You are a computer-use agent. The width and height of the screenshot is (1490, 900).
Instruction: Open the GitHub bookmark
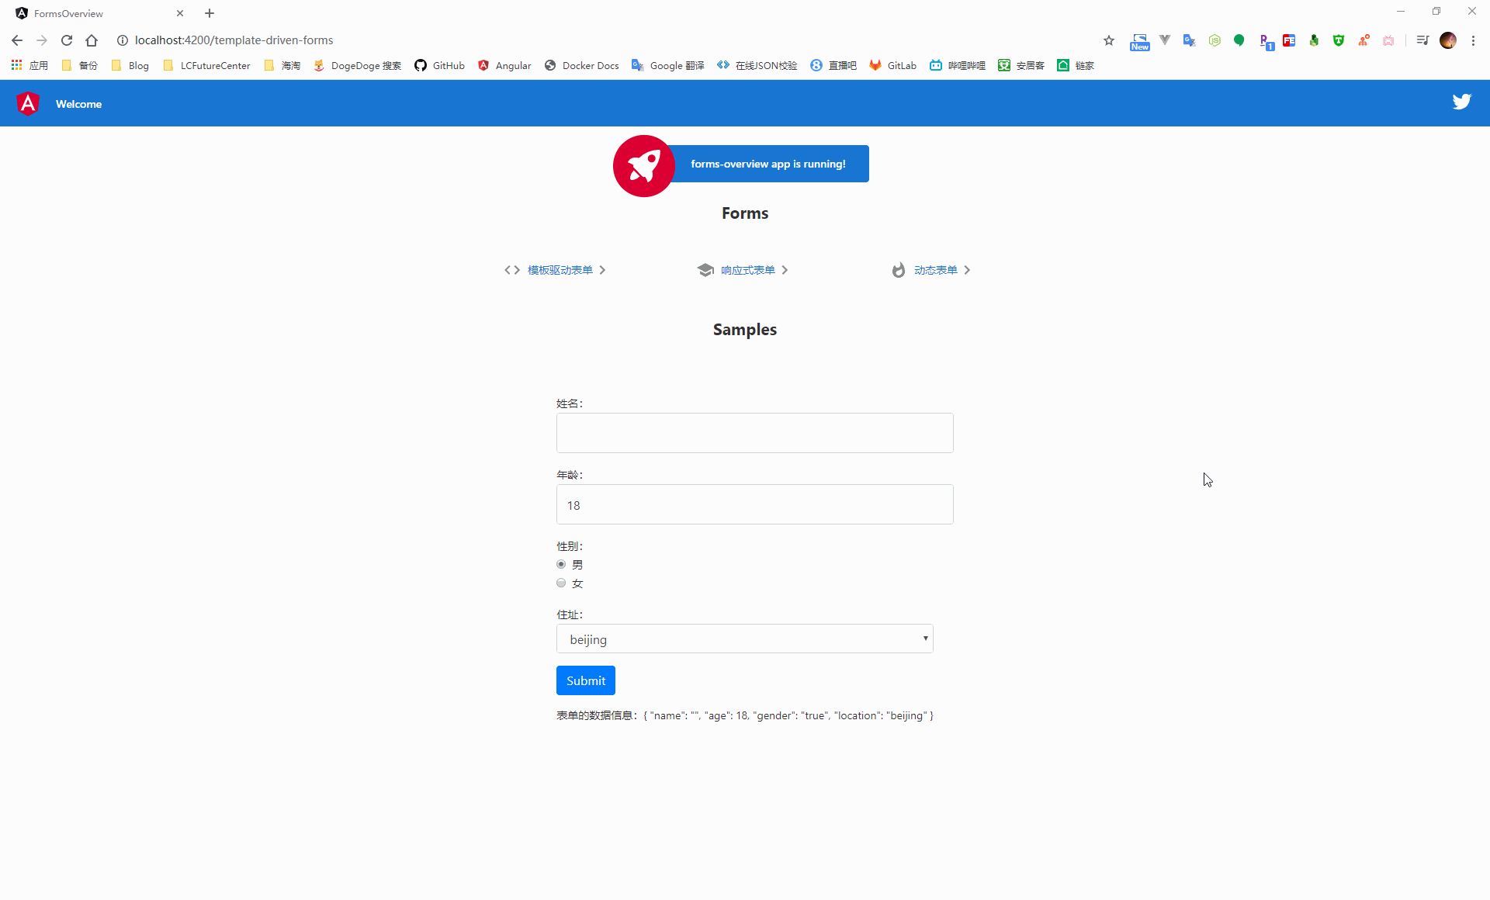(x=439, y=66)
